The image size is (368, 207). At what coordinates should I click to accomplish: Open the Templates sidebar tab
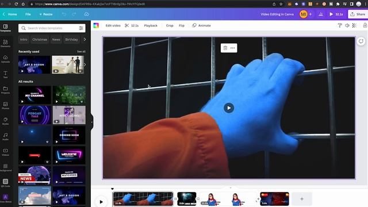coord(5,28)
